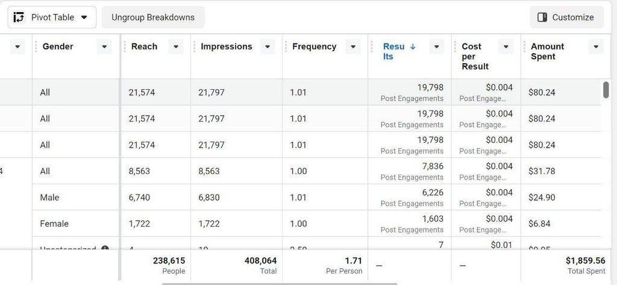This screenshot has height=285, width=617.
Task: Click the Amount Spent column drag handle
Action: pos(525,46)
